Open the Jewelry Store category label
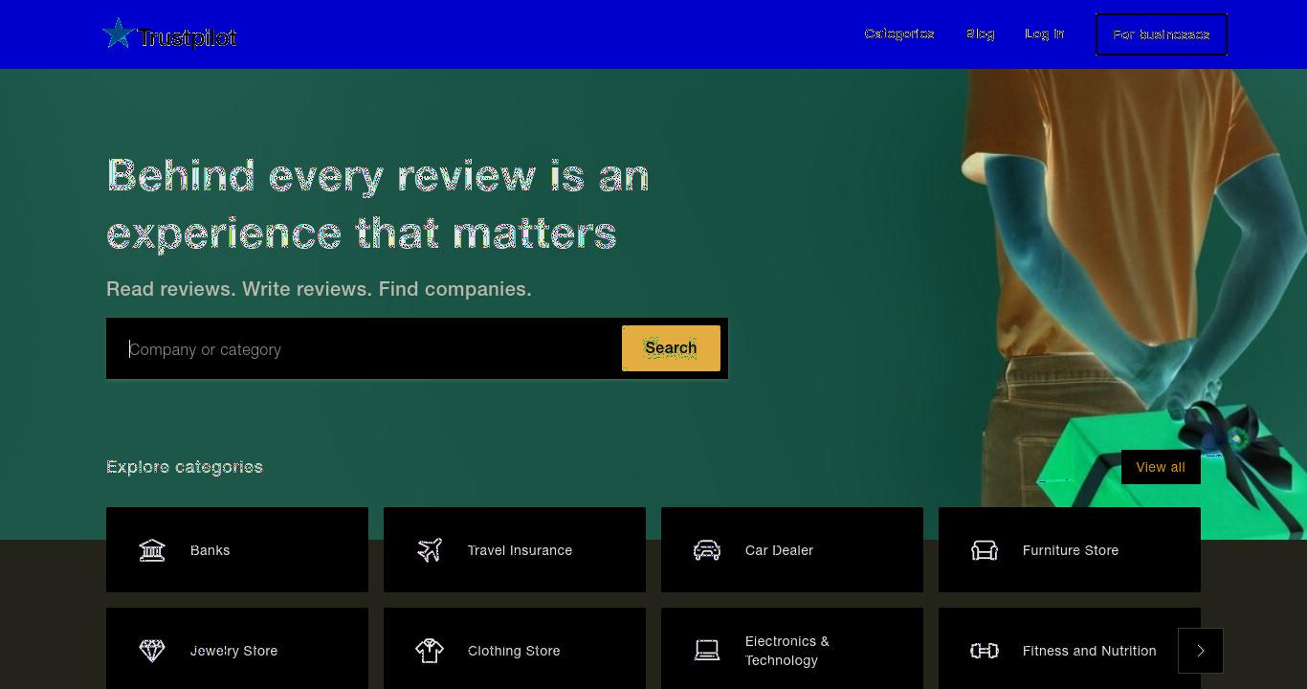Image resolution: width=1307 pixels, height=689 pixels. pos(233,651)
